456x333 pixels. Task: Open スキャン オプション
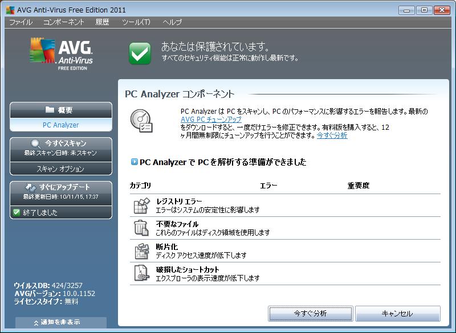(x=61, y=168)
